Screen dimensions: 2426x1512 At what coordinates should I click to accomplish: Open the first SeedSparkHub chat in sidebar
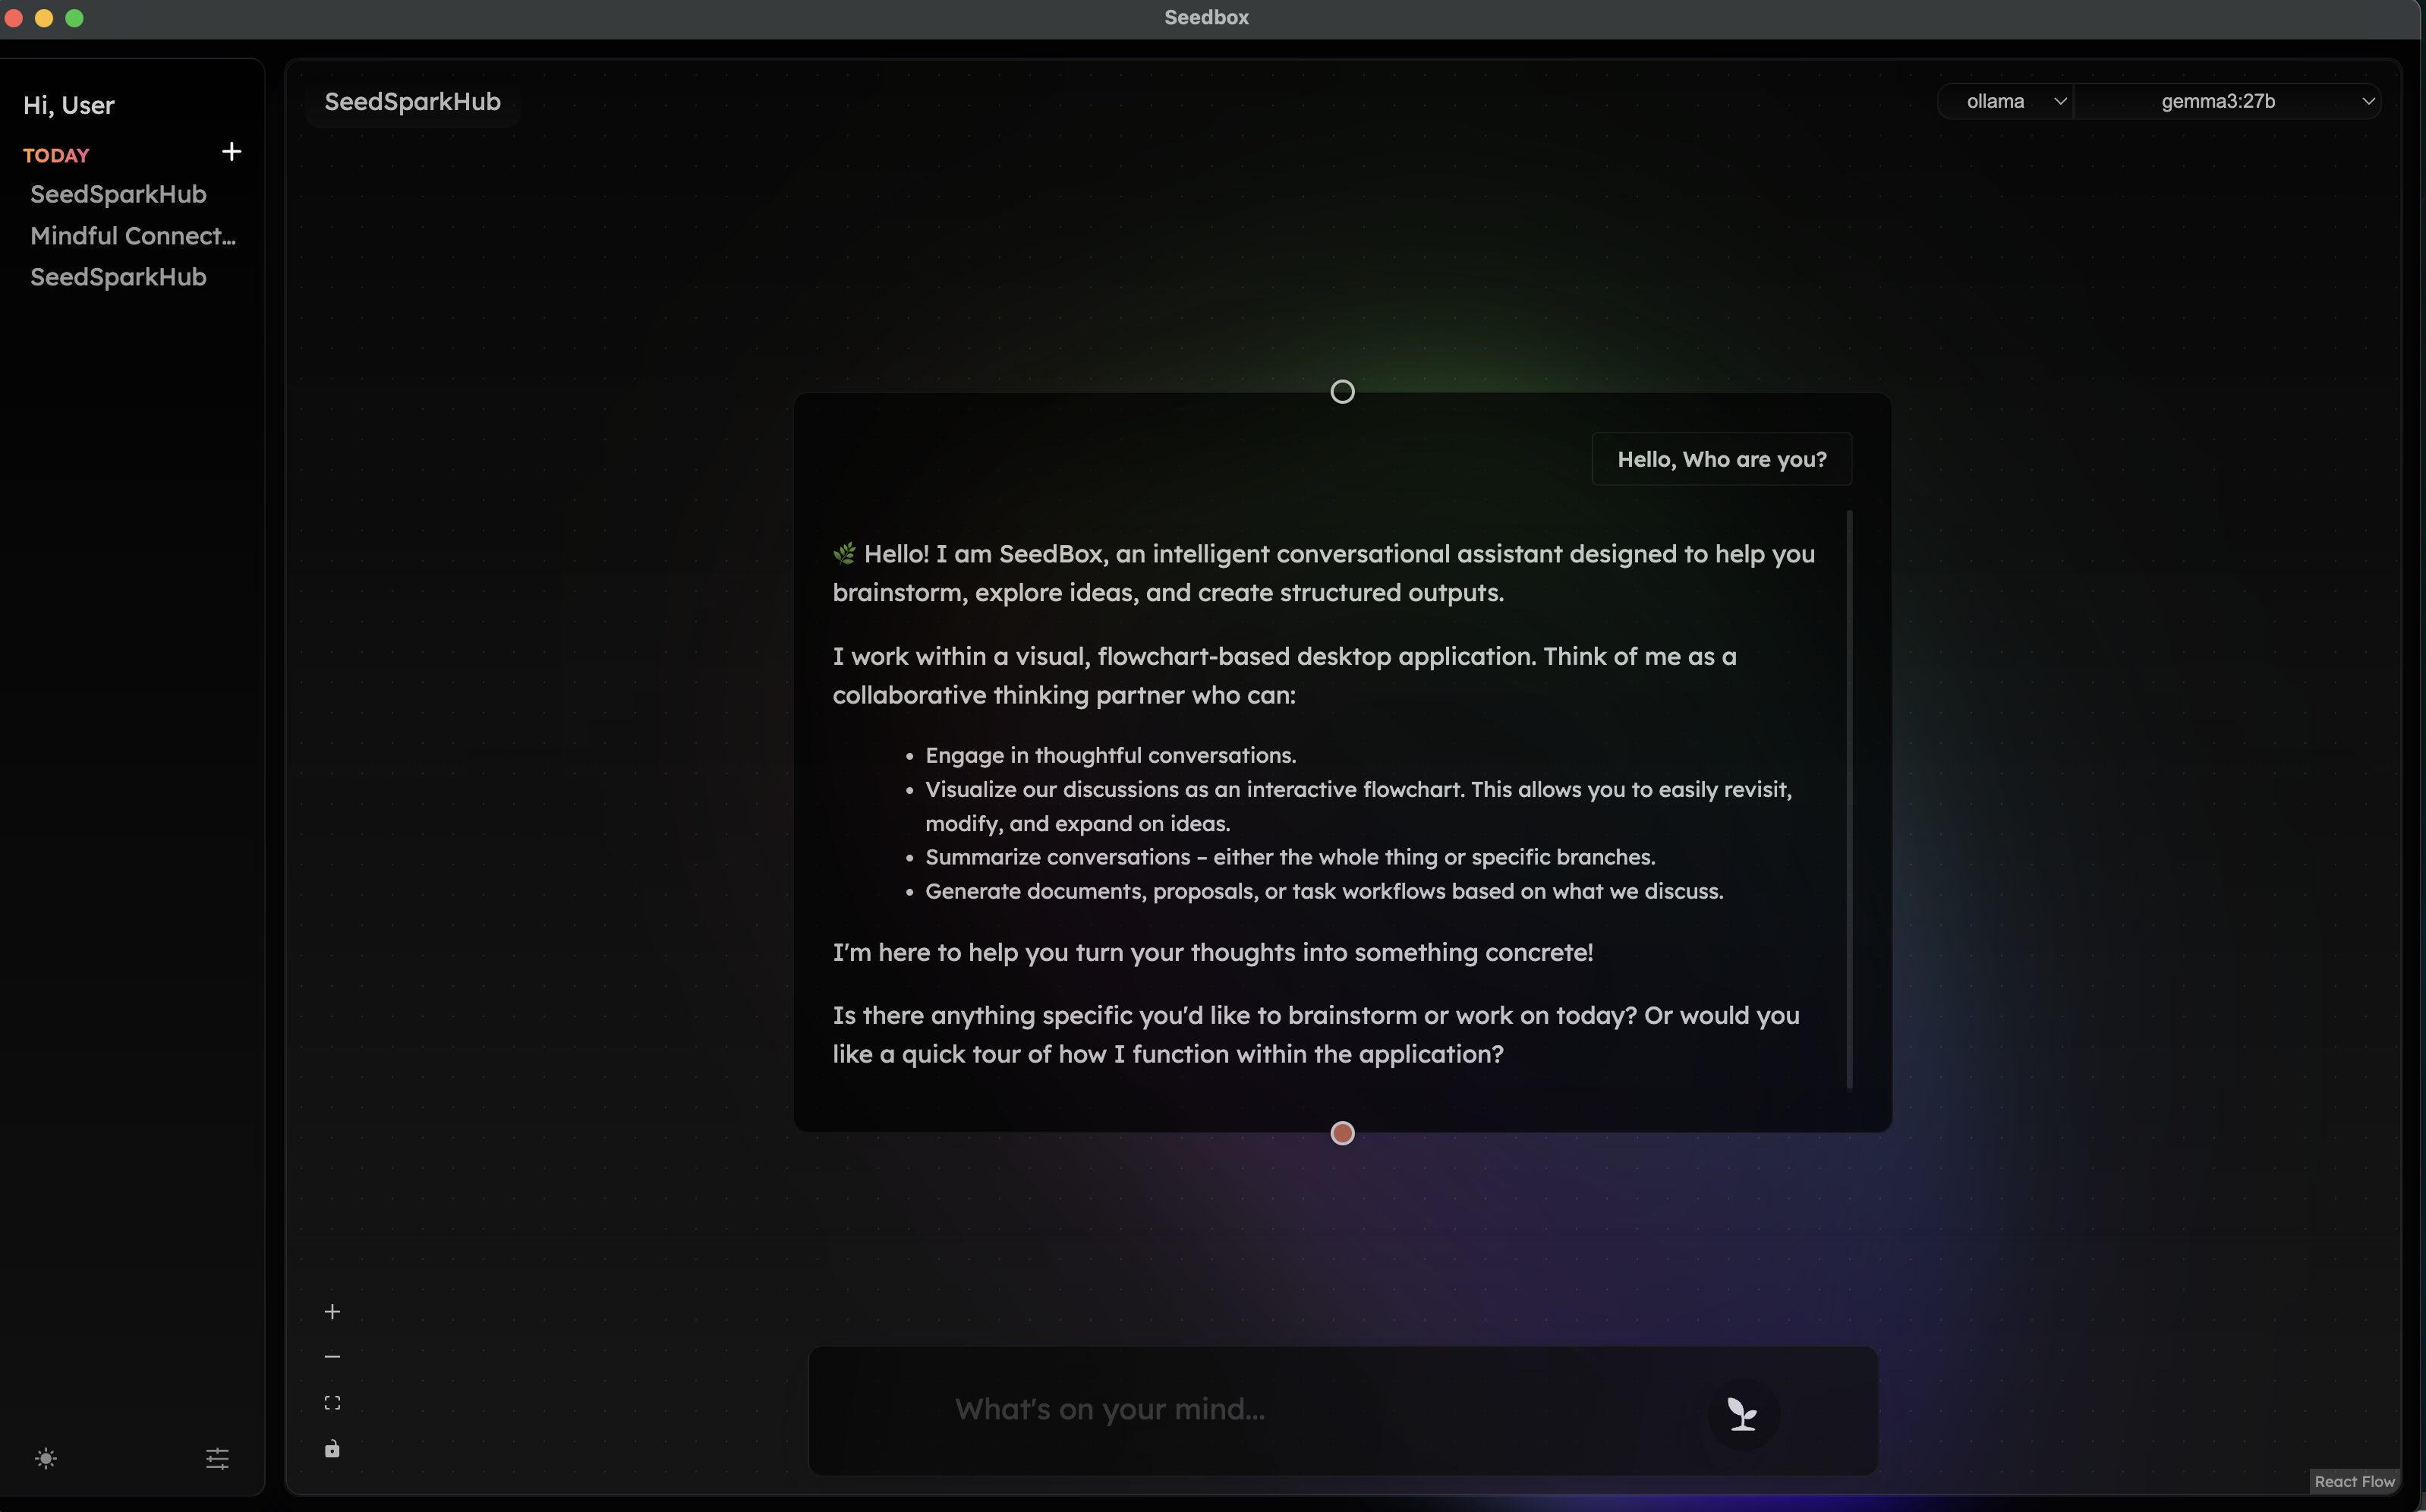pos(118,194)
